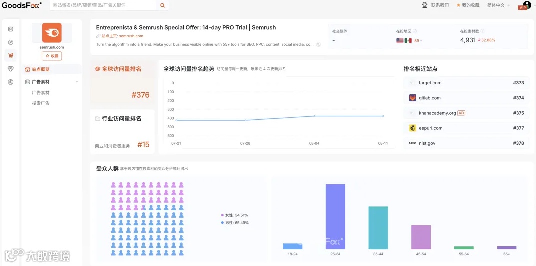Click the 65+ age group bar
Viewport: 536px width, 266px height.
click(x=507, y=248)
